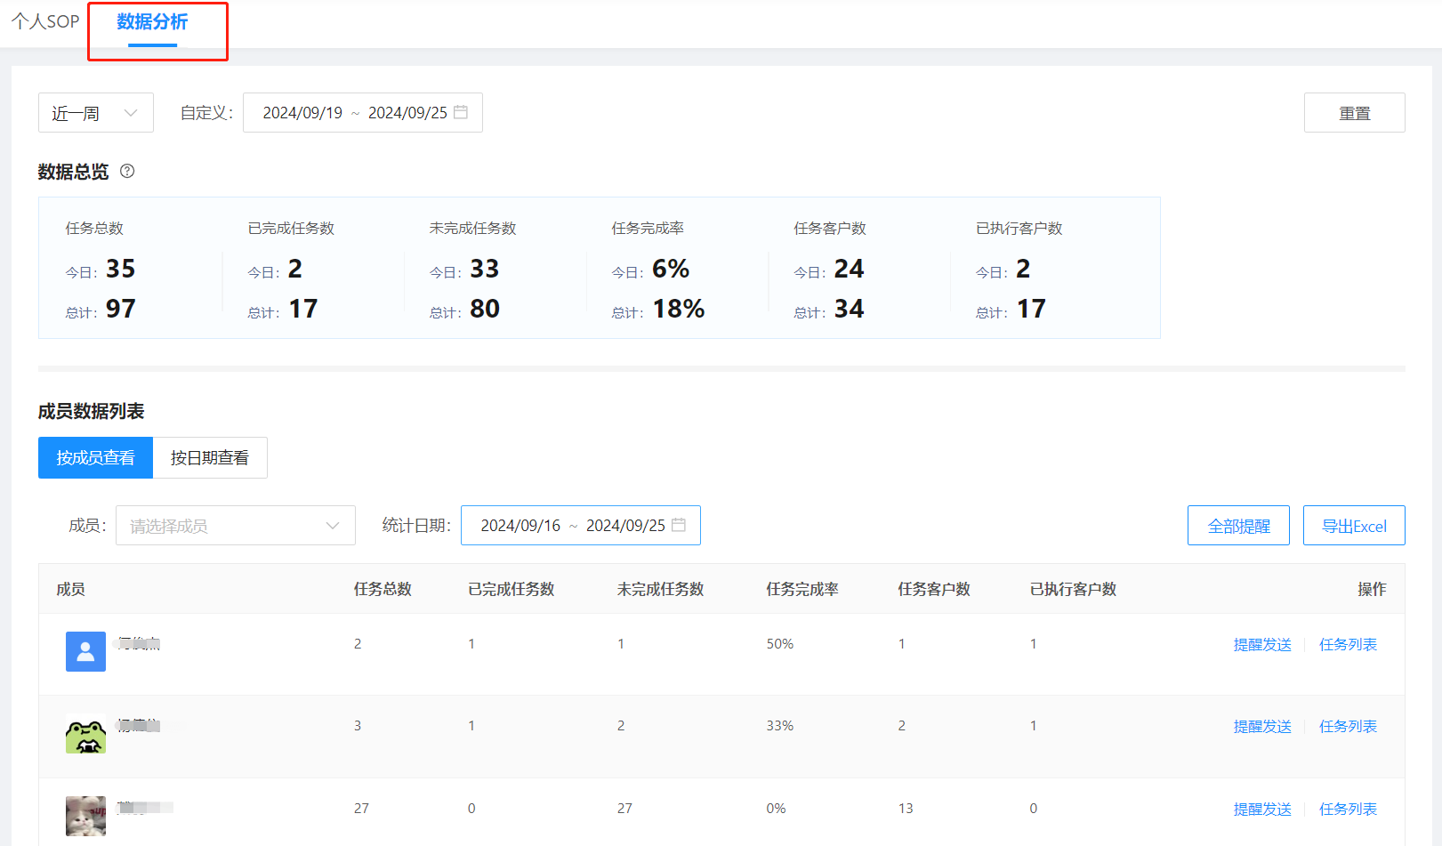
Task: Export data with 导出Excel button
Action: (1354, 526)
